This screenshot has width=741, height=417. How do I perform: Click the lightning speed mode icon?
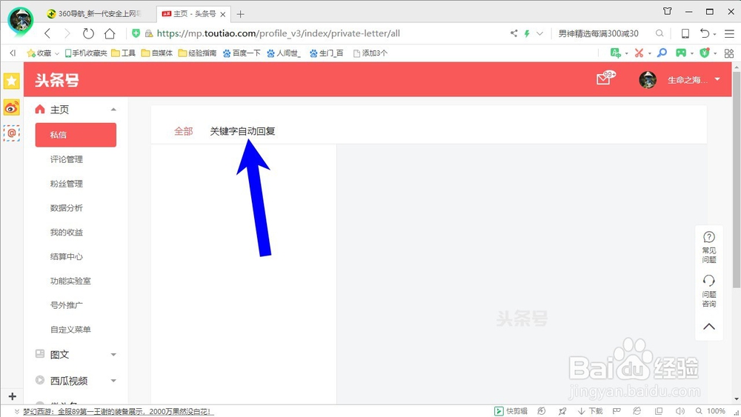pyautogui.click(x=527, y=33)
